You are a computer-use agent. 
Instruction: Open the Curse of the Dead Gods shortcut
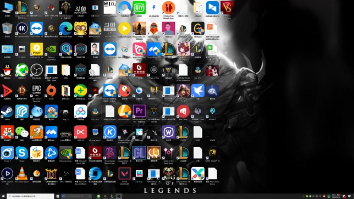[x=169, y=155]
